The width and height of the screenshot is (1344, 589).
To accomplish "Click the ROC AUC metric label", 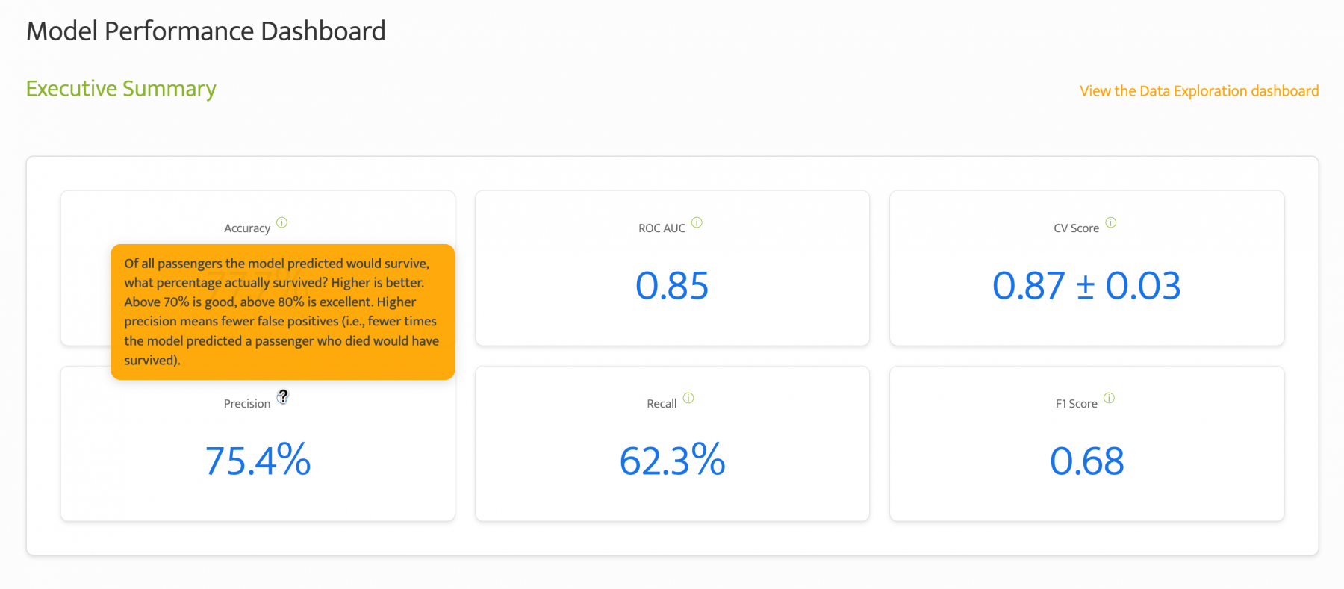I will pyautogui.click(x=662, y=228).
